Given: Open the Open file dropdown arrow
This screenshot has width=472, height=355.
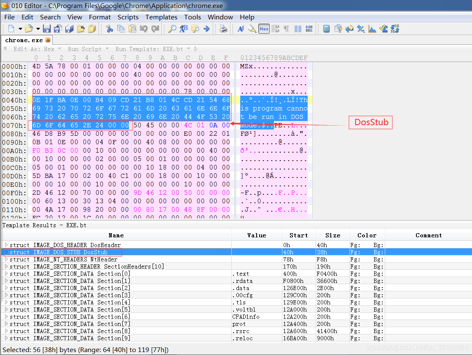Looking at the screenshot, I should click(x=38, y=29).
